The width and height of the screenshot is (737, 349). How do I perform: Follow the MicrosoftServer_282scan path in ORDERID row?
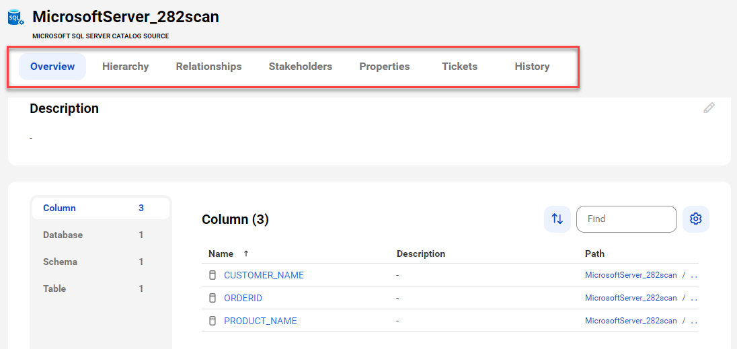point(631,298)
